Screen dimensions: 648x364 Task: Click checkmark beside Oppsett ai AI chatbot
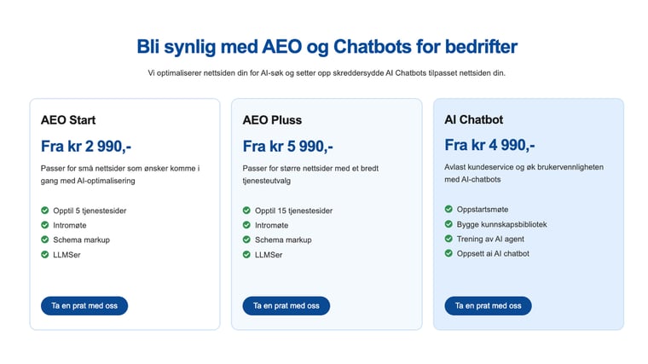point(448,253)
